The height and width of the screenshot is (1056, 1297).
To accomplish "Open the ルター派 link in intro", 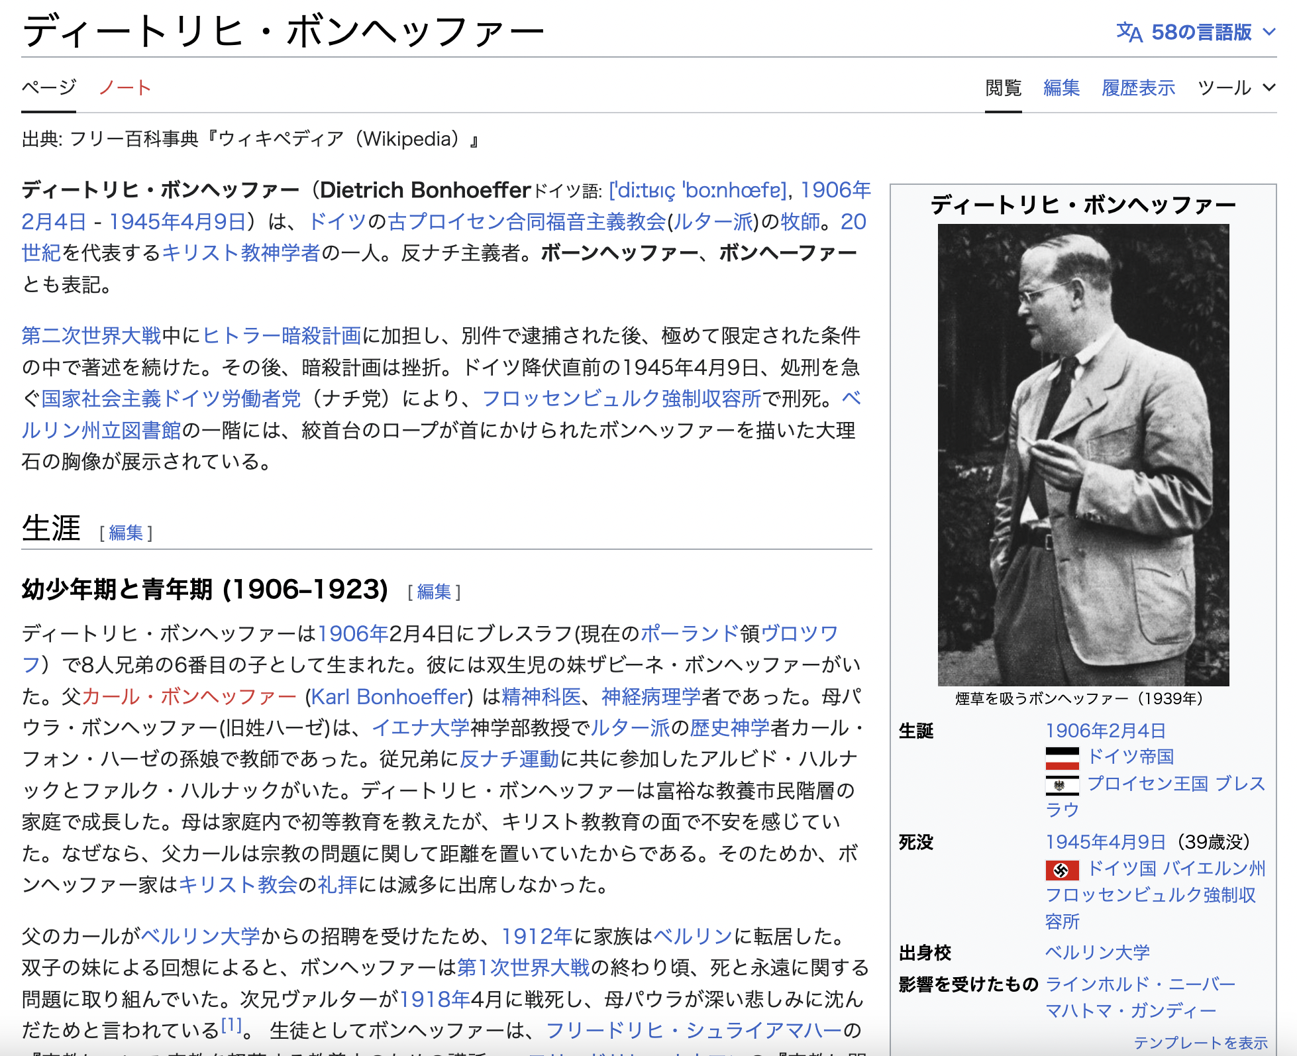I will (x=713, y=222).
